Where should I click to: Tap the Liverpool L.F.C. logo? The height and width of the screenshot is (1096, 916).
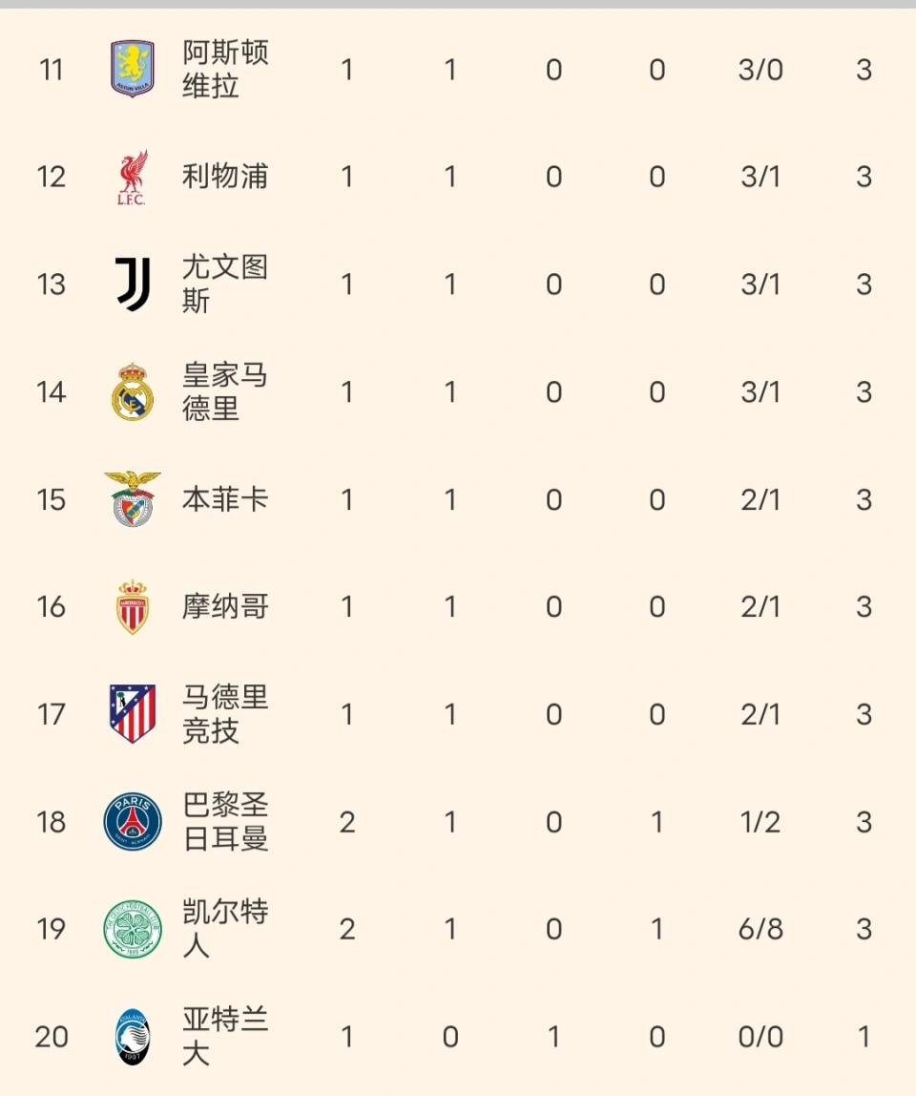132,177
